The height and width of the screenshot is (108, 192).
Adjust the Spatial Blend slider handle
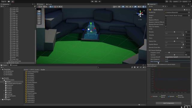coord(183,44)
